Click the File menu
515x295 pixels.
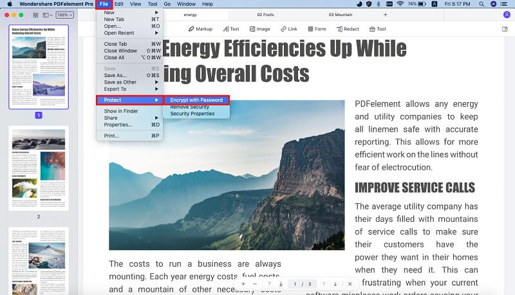click(x=104, y=4)
